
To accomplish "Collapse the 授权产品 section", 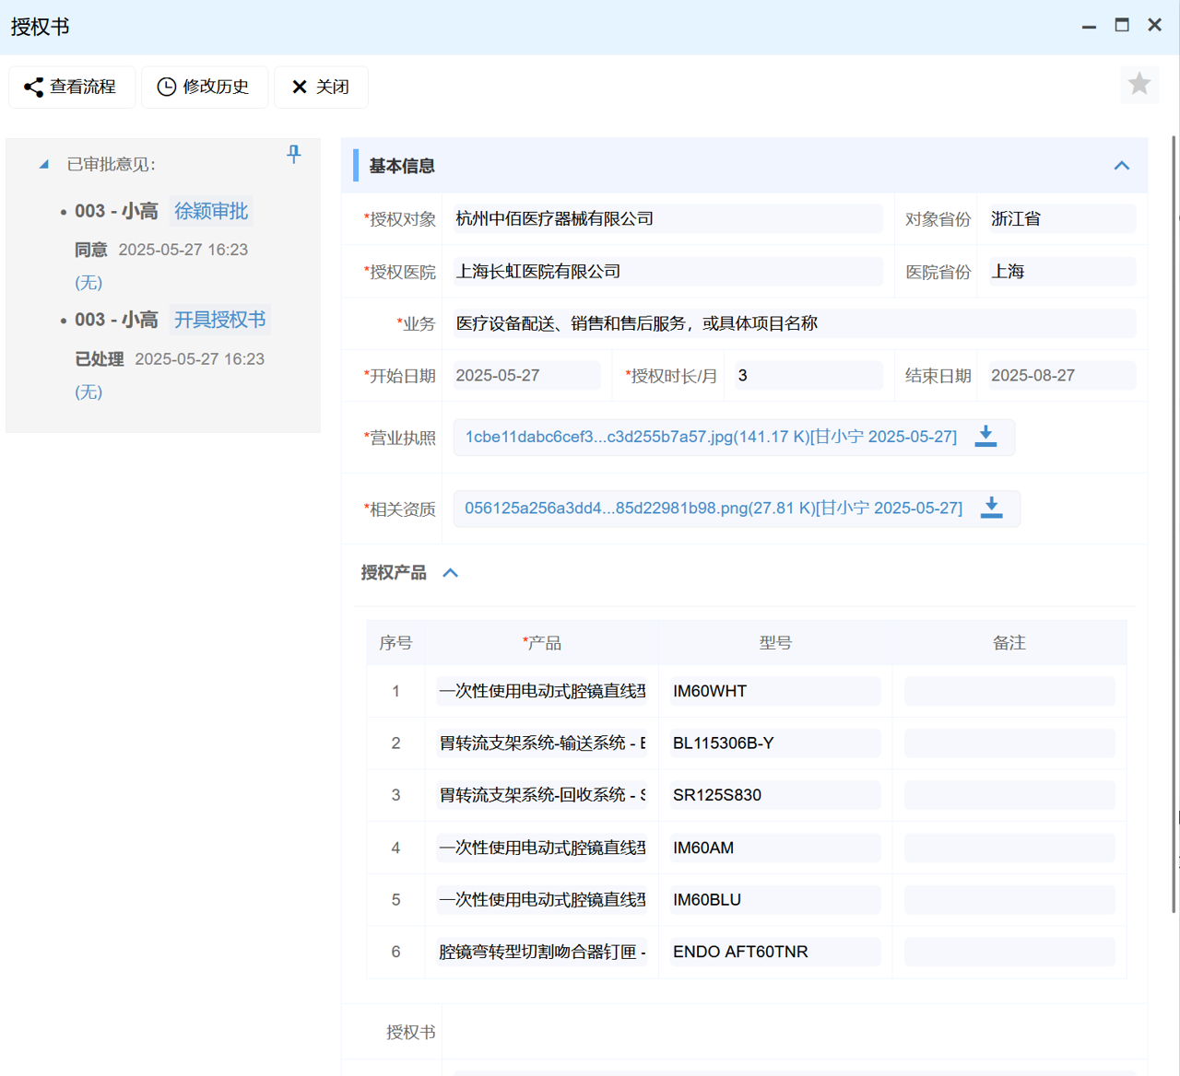I will pos(450,573).
